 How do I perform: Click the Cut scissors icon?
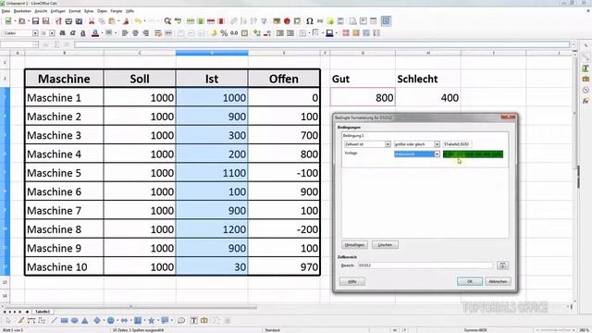point(92,21)
